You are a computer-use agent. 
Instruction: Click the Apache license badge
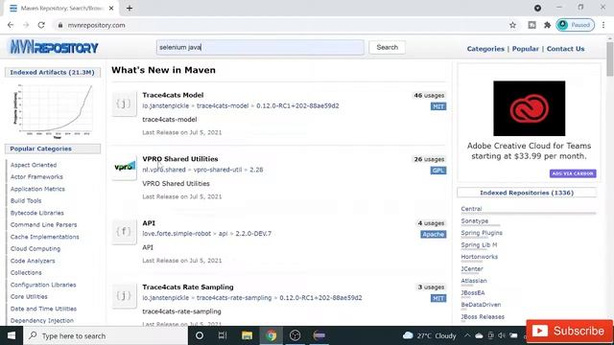pos(433,234)
